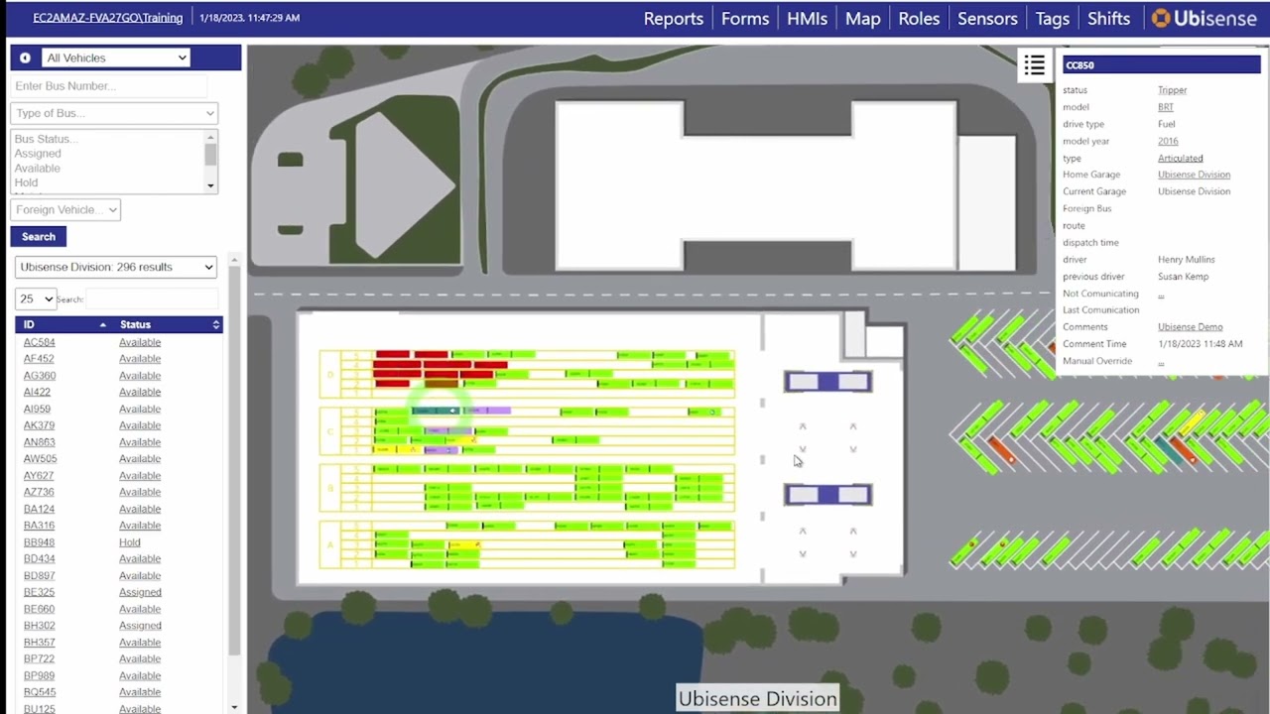This screenshot has height=714, width=1270.
Task: Click the Articulated type link
Action: (1181, 158)
